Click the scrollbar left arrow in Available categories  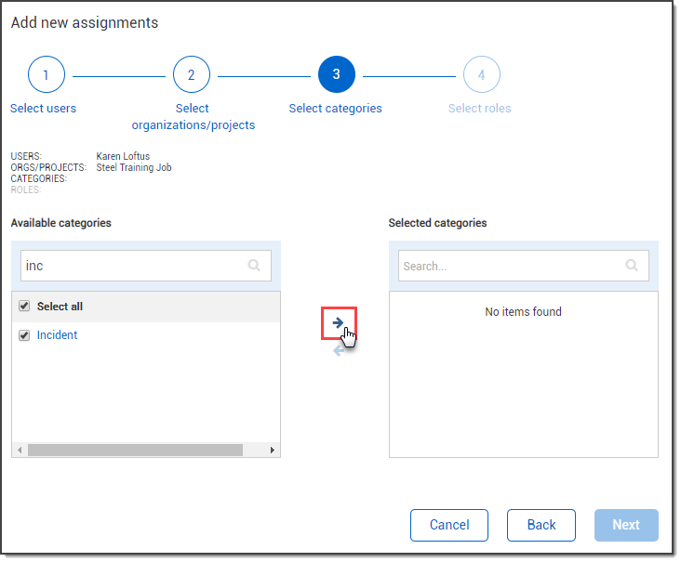(20, 450)
